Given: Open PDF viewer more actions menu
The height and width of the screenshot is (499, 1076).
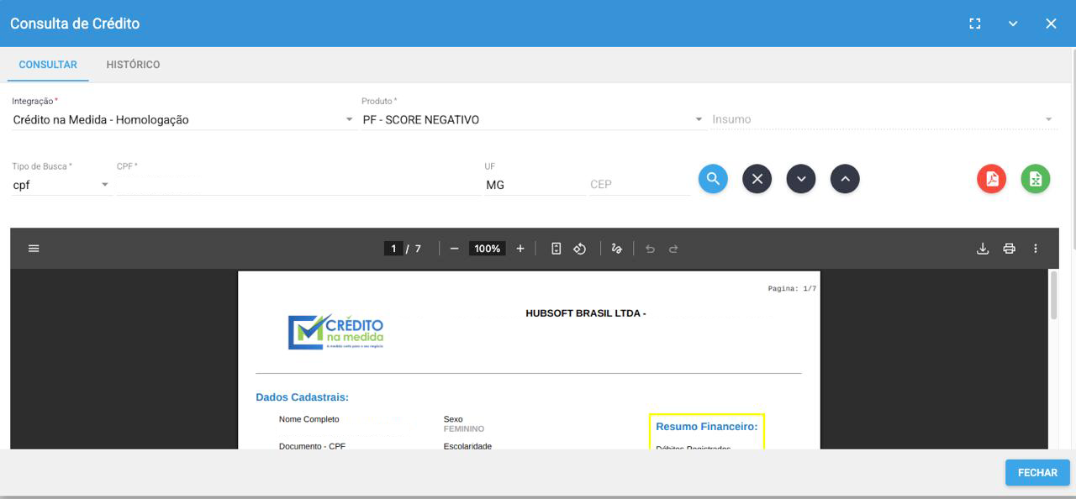Looking at the screenshot, I should 1036,249.
